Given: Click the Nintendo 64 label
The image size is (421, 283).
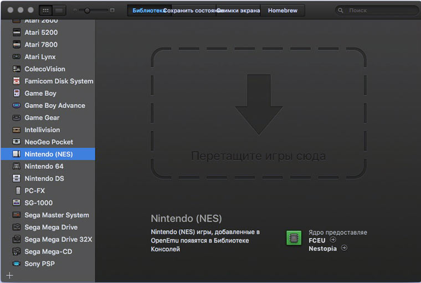Looking at the screenshot, I should [x=44, y=167].
